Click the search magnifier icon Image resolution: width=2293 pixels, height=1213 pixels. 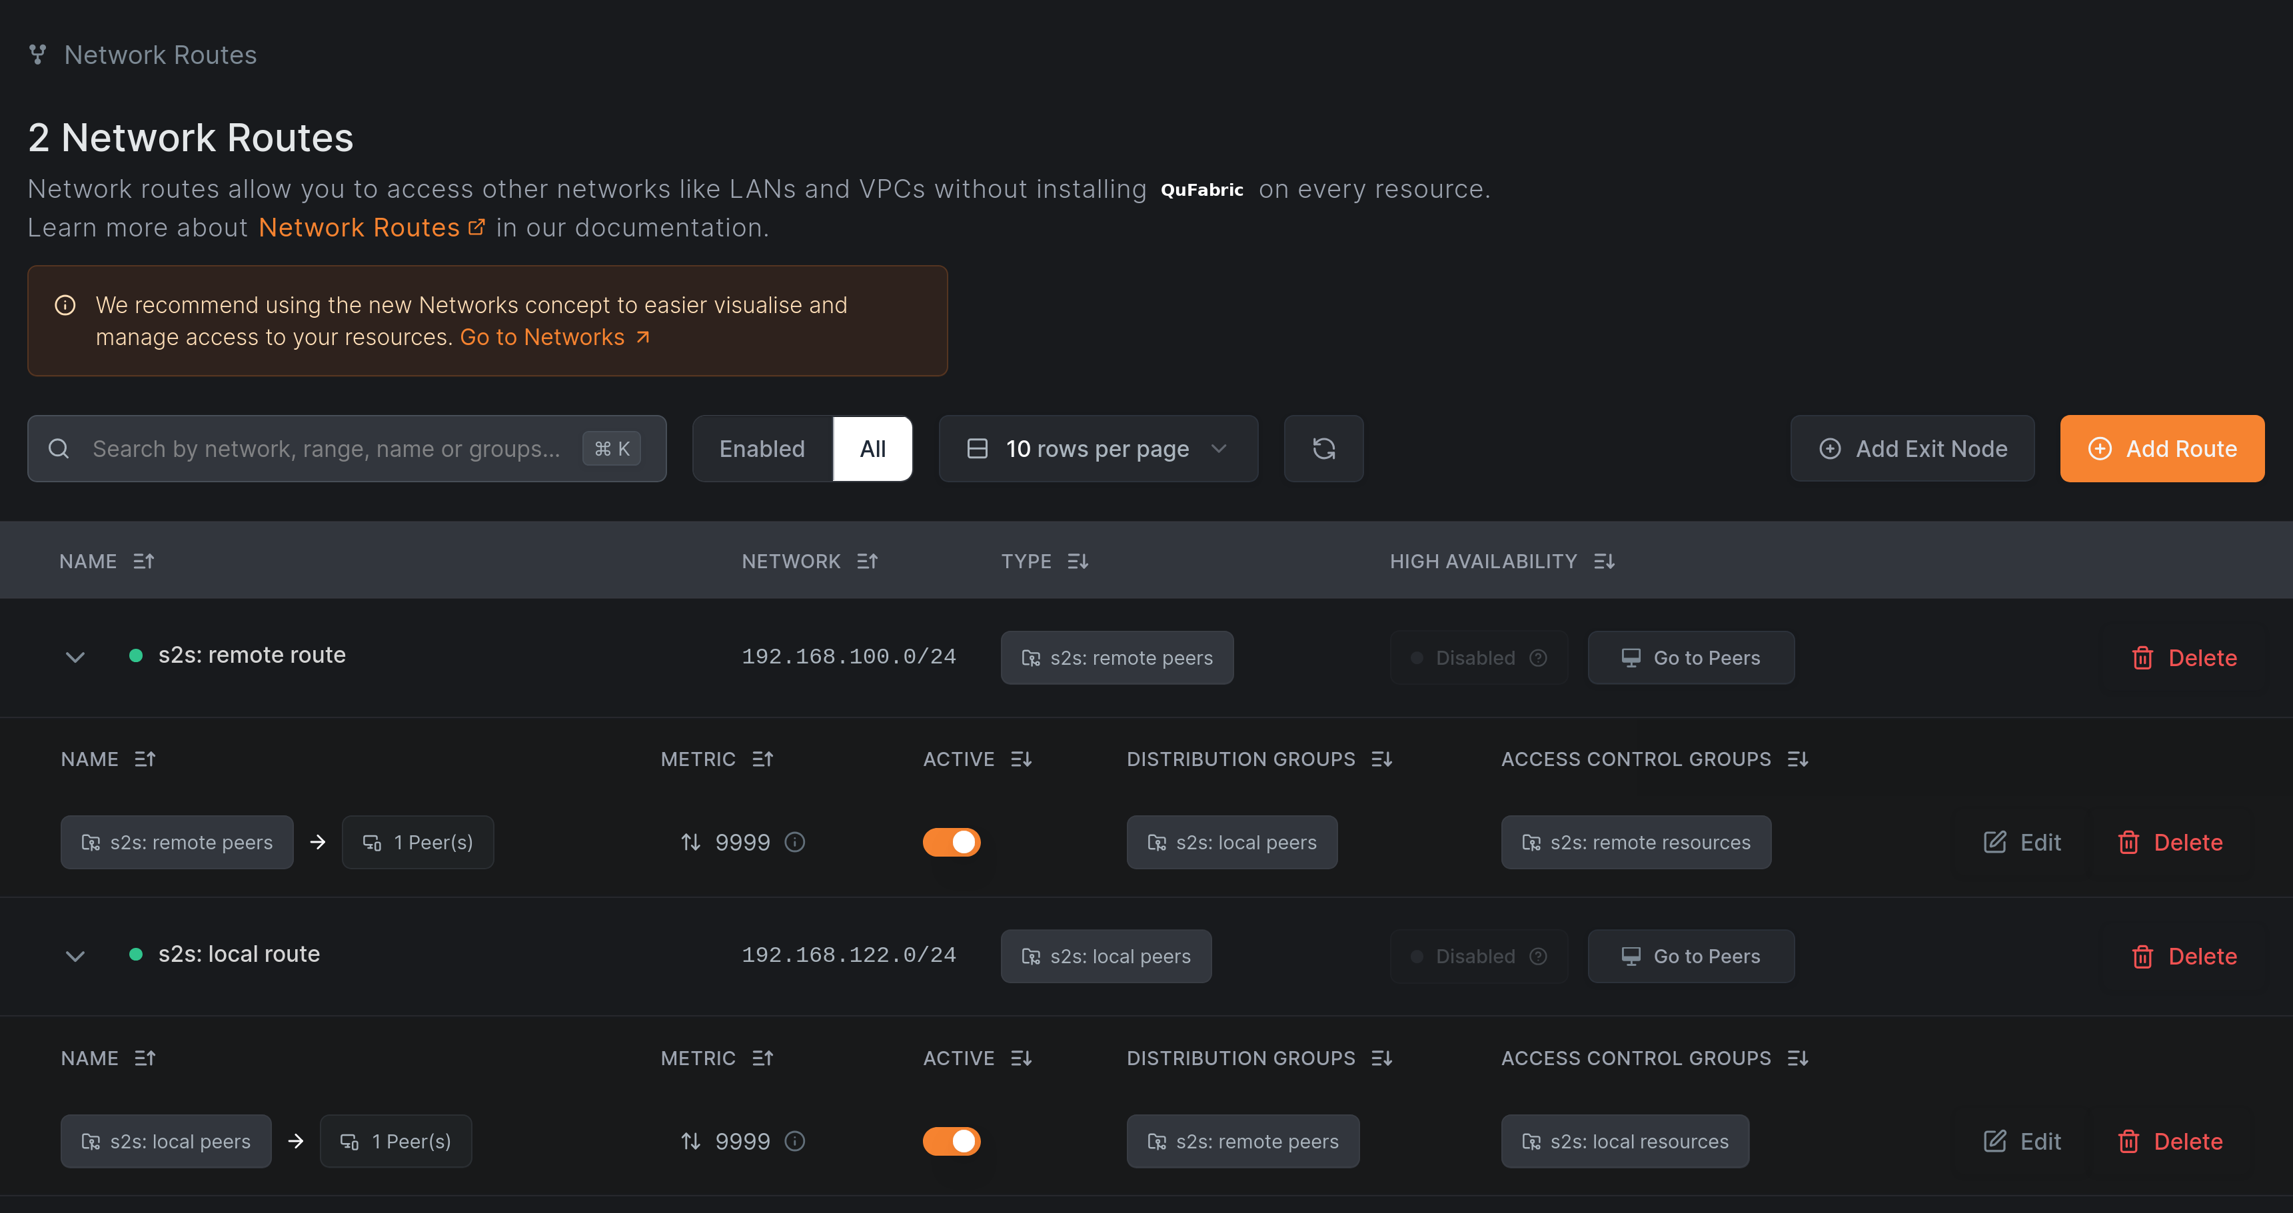pyautogui.click(x=59, y=448)
